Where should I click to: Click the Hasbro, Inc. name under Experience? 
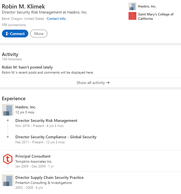[x=26, y=107]
